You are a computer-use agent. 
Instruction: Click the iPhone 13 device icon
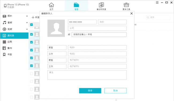pyautogui.click(x=5, y=6)
